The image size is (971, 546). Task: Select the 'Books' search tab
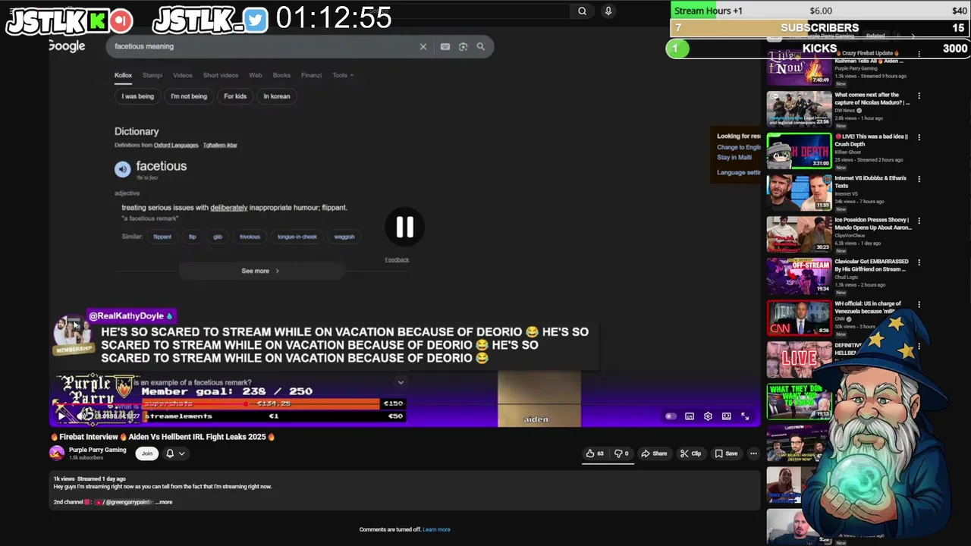(x=281, y=75)
